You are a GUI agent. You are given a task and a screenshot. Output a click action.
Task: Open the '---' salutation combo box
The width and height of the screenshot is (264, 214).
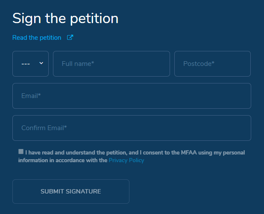pyautogui.click(x=30, y=64)
